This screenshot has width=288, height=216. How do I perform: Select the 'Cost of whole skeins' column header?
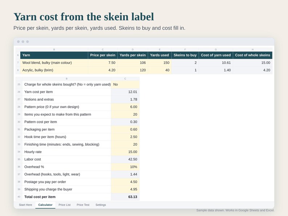tap(252, 55)
